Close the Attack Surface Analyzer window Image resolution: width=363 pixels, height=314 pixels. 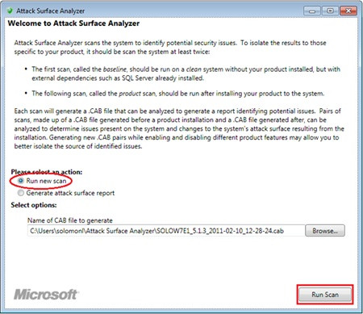pyautogui.click(x=348, y=11)
